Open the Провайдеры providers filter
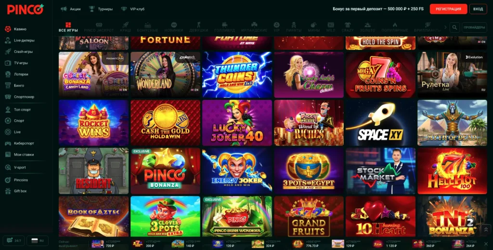Screen dimensions: 493x250 point(474,27)
